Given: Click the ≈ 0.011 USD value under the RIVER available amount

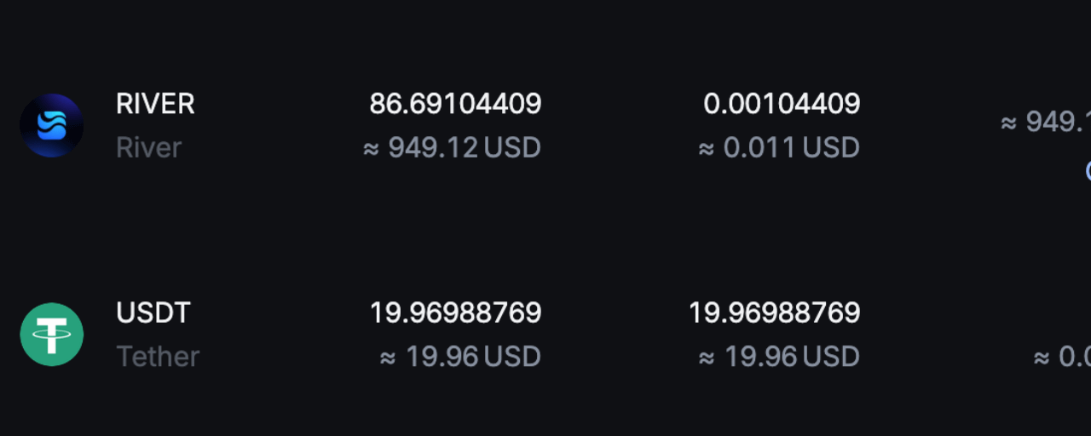Looking at the screenshot, I should [779, 147].
